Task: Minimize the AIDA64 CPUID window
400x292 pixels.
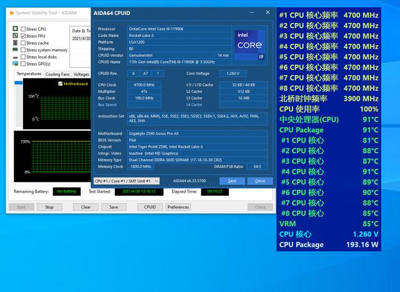Action: pos(252,13)
